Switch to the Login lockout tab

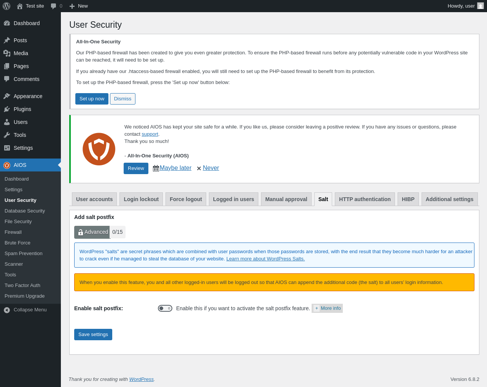[x=141, y=199]
